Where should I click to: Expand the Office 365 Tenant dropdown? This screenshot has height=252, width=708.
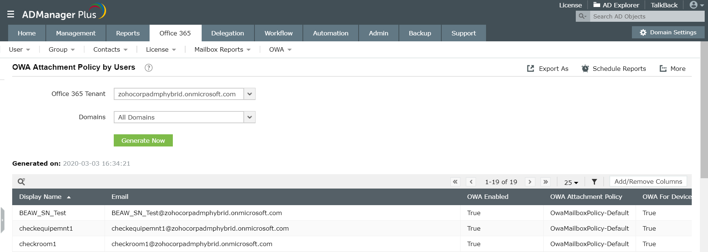point(250,94)
